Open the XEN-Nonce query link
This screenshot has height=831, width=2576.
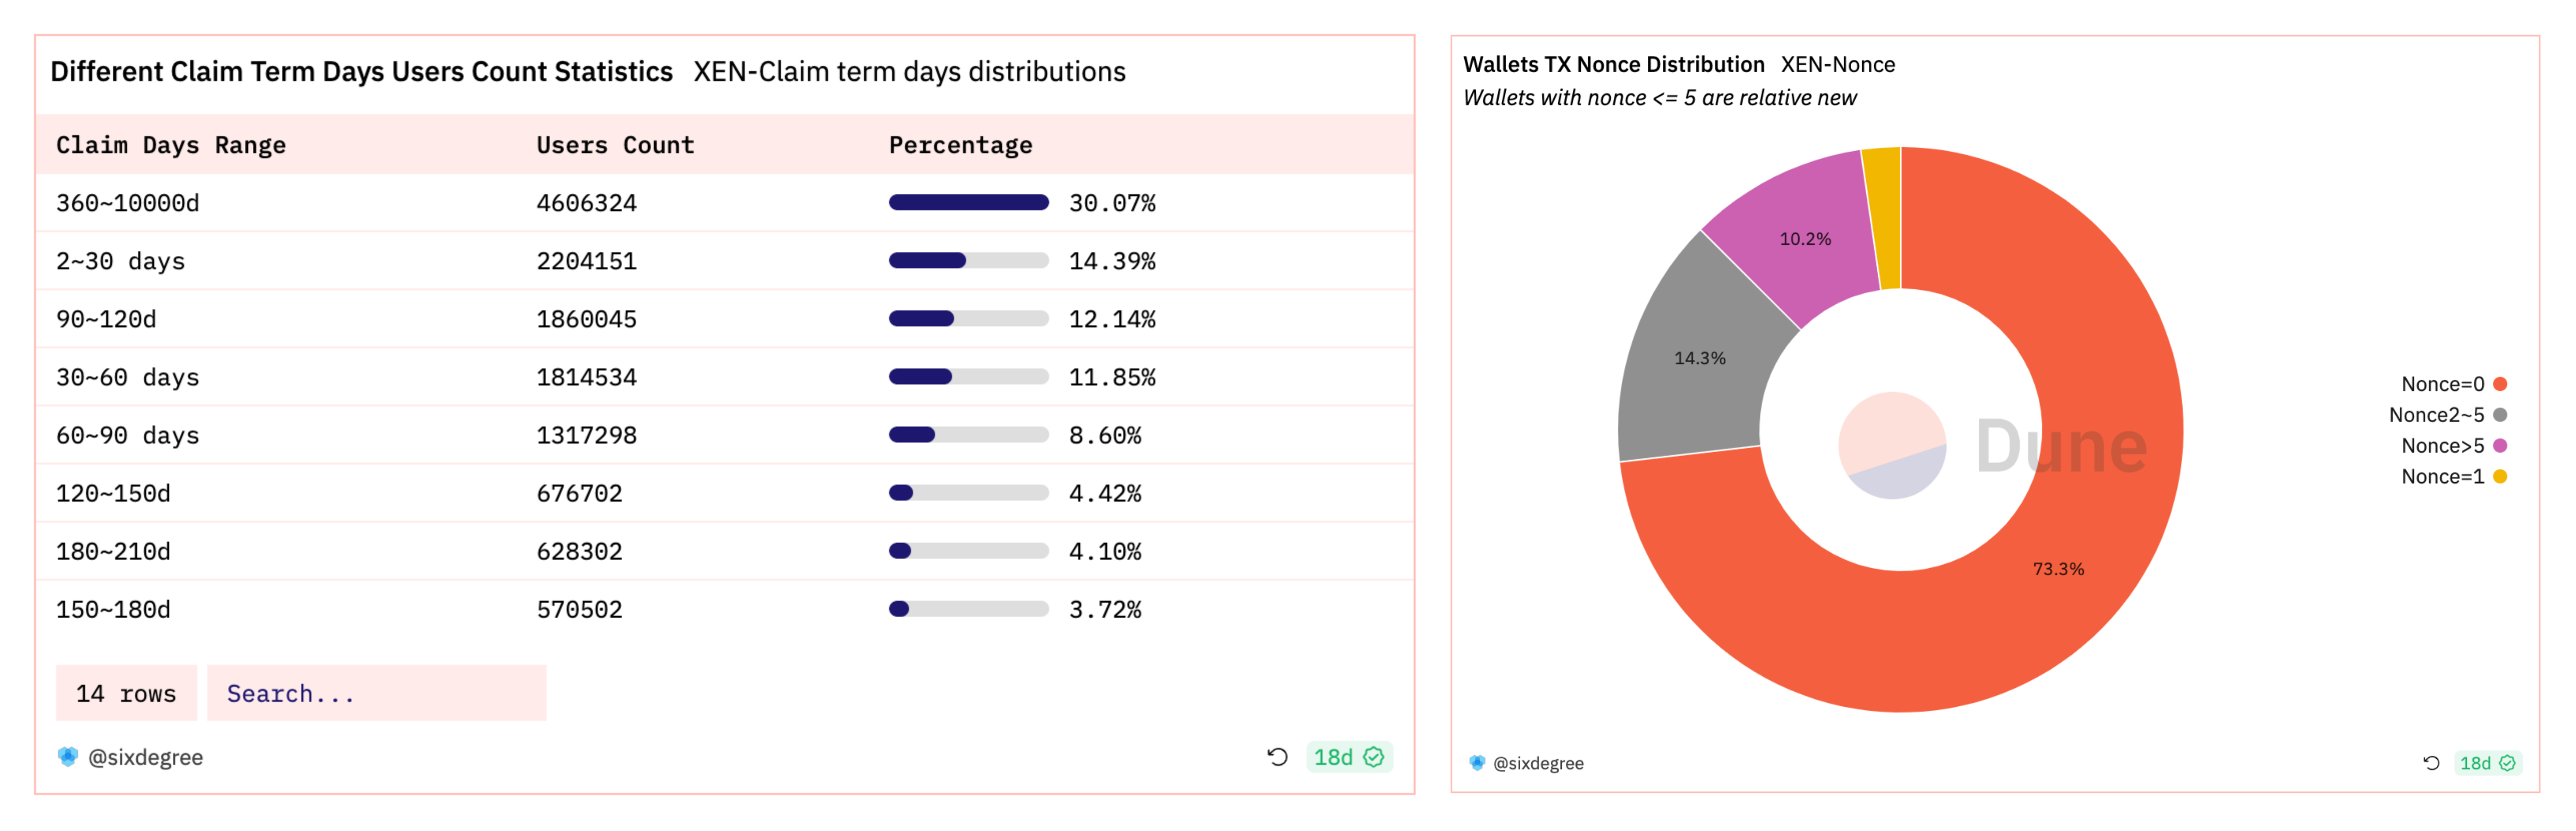(x=1837, y=65)
